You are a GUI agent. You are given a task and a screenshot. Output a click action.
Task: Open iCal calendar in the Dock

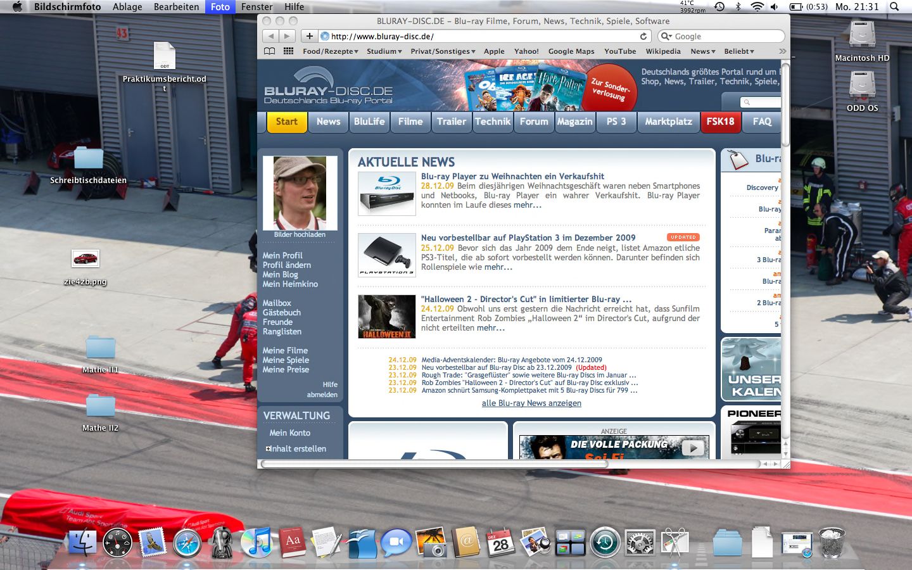[x=500, y=543]
